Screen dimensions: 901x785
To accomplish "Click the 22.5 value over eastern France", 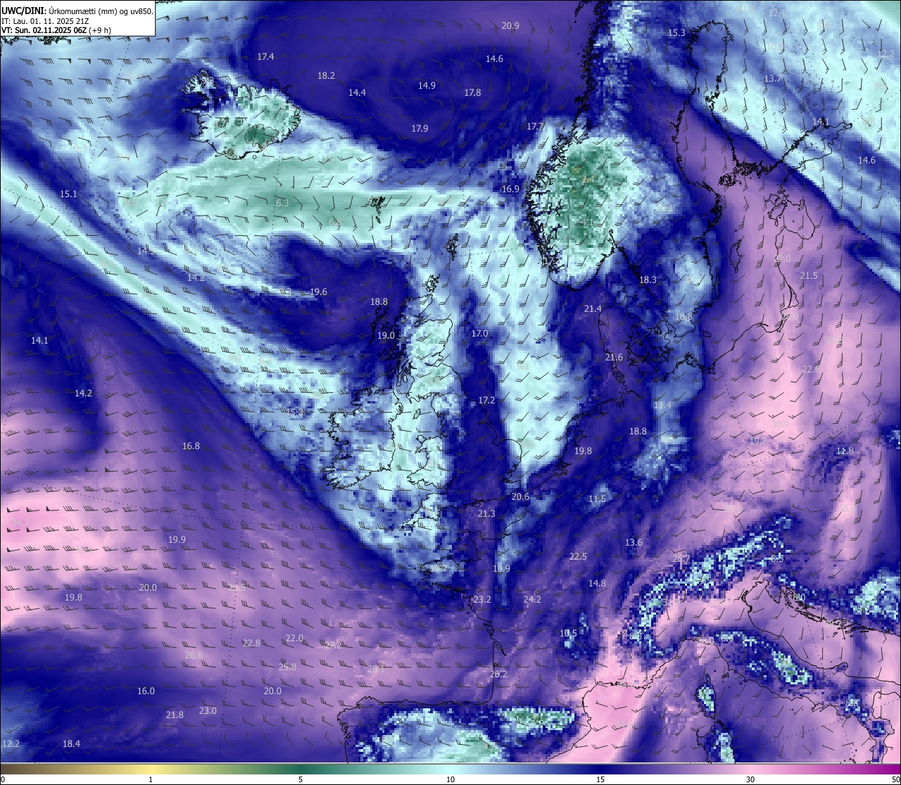I will point(578,557).
